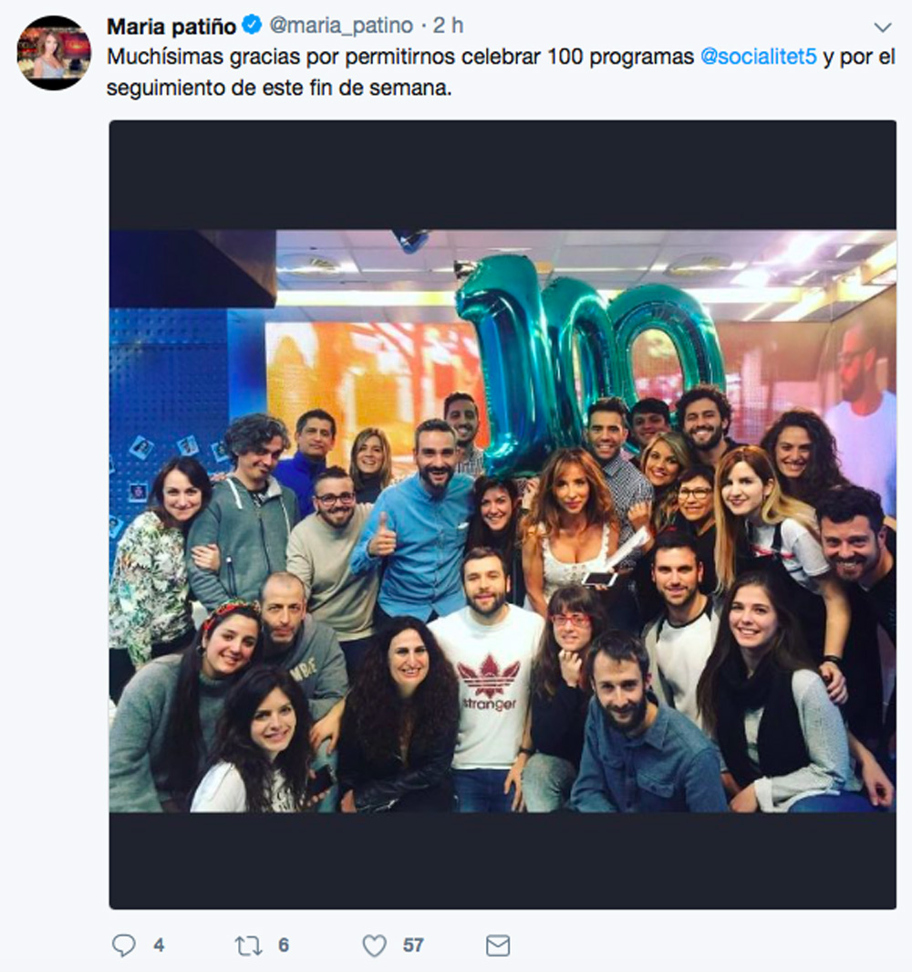Like the tweet with the heart icon
The height and width of the screenshot is (972, 912).
pyautogui.click(x=374, y=946)
